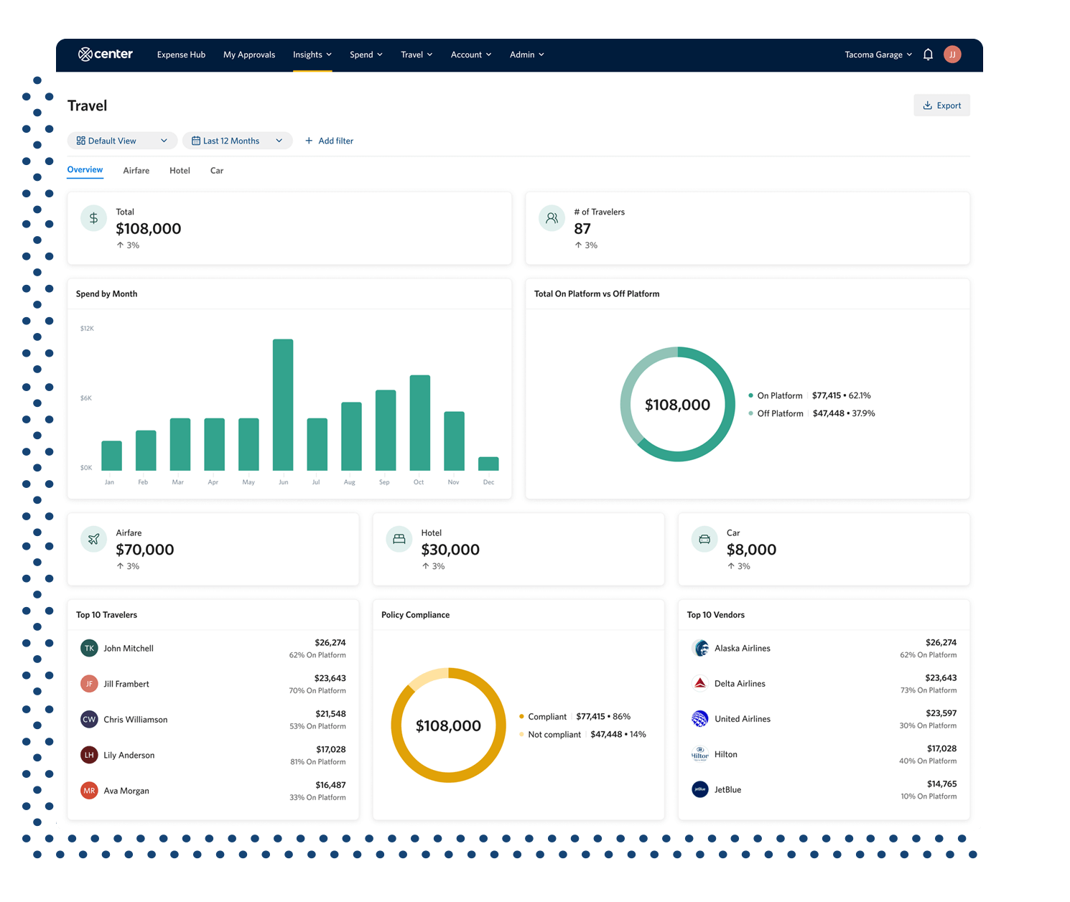Screen dimensions: 1070x902
Task: Open My Approvals
Action: (x=249, y=55)
